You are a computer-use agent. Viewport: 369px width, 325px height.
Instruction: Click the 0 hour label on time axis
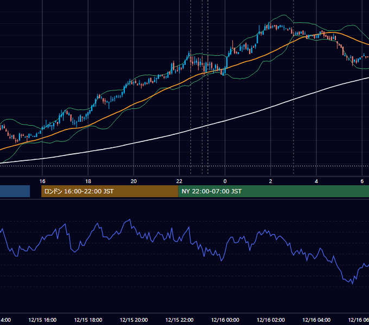[225, 181]
